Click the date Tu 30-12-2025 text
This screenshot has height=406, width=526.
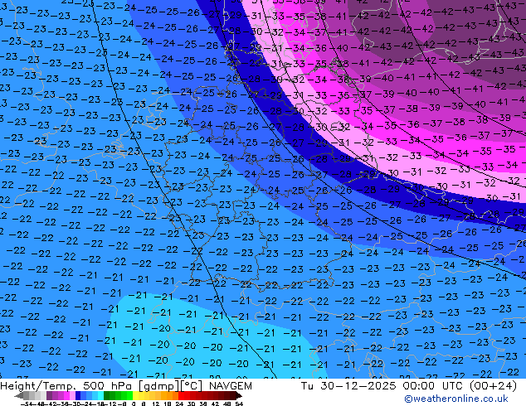[x=348, y=386]
